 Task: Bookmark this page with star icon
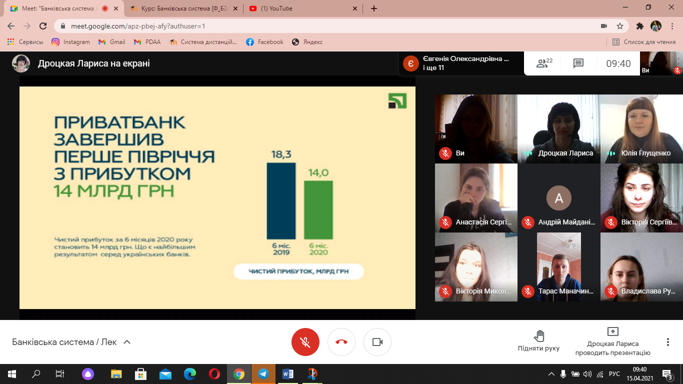[620, 26]
